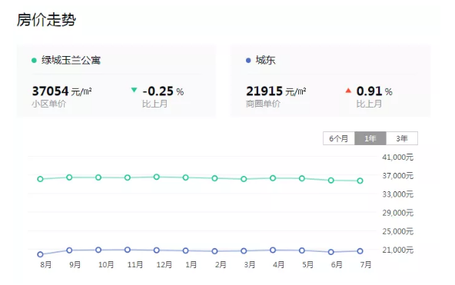Select the blue data point for 1月

point(186,250)
